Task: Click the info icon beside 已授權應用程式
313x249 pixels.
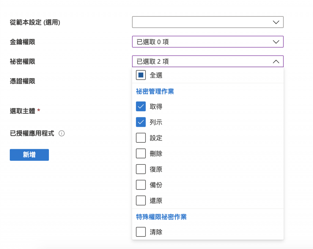Action: [61, 134]
